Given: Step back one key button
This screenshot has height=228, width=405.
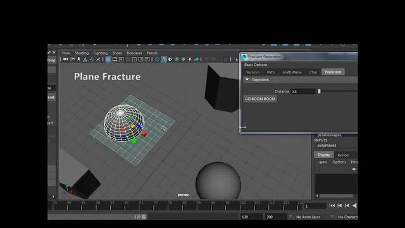Looking at the screenshot, I should click(347, 205).
